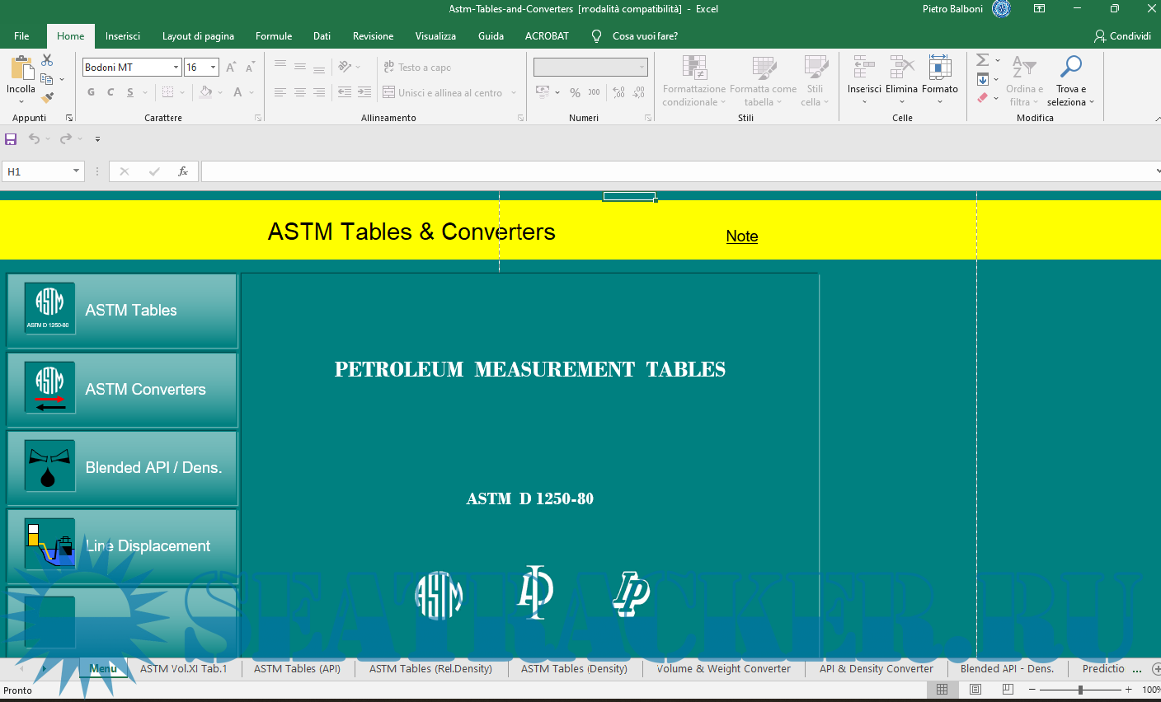
Task: Click the AutoSum sigma icon
Action: click(x=983, y=60)
